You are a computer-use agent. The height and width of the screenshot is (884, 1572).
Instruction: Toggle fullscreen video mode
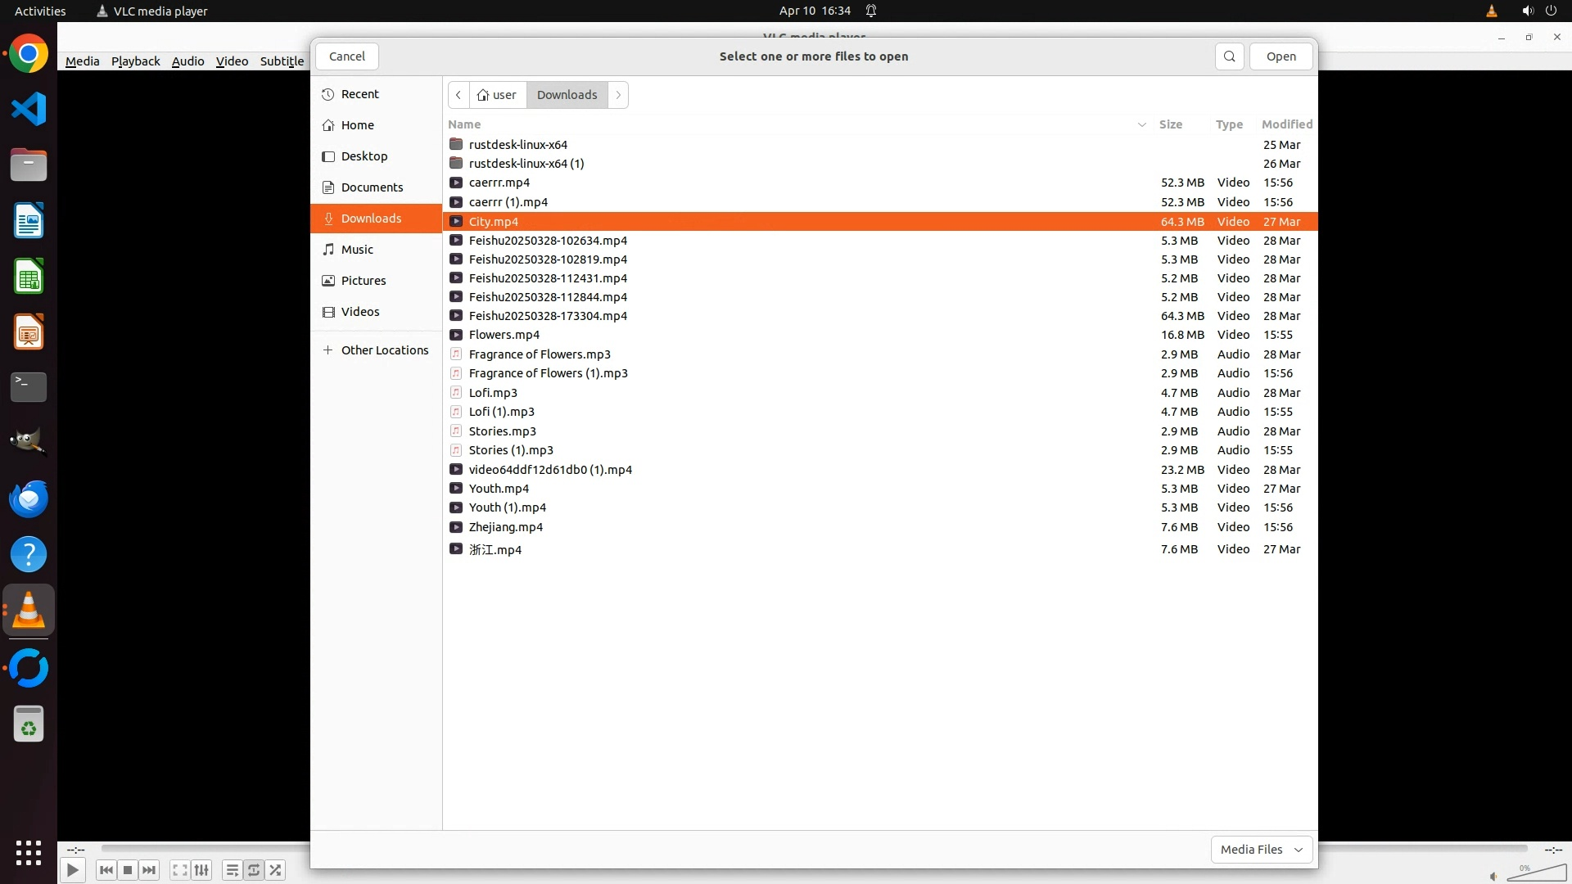179,870
